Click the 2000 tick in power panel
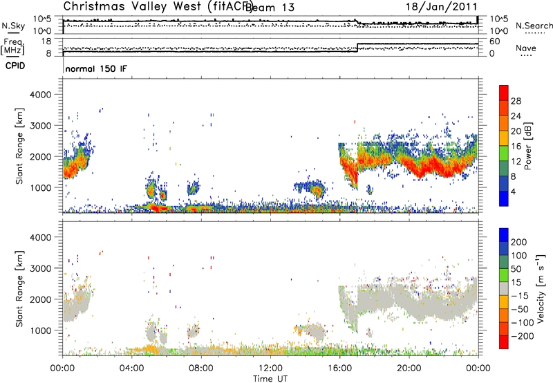 (x=40, y=156)
